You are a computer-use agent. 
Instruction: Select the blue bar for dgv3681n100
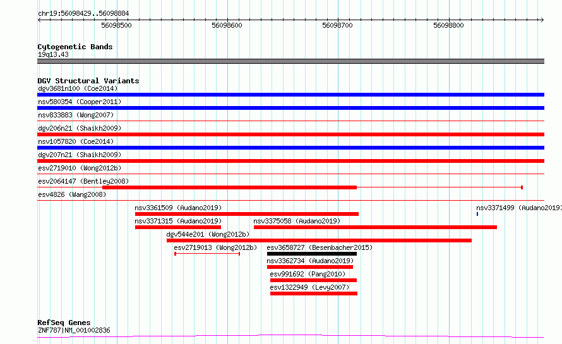[290, 95]
